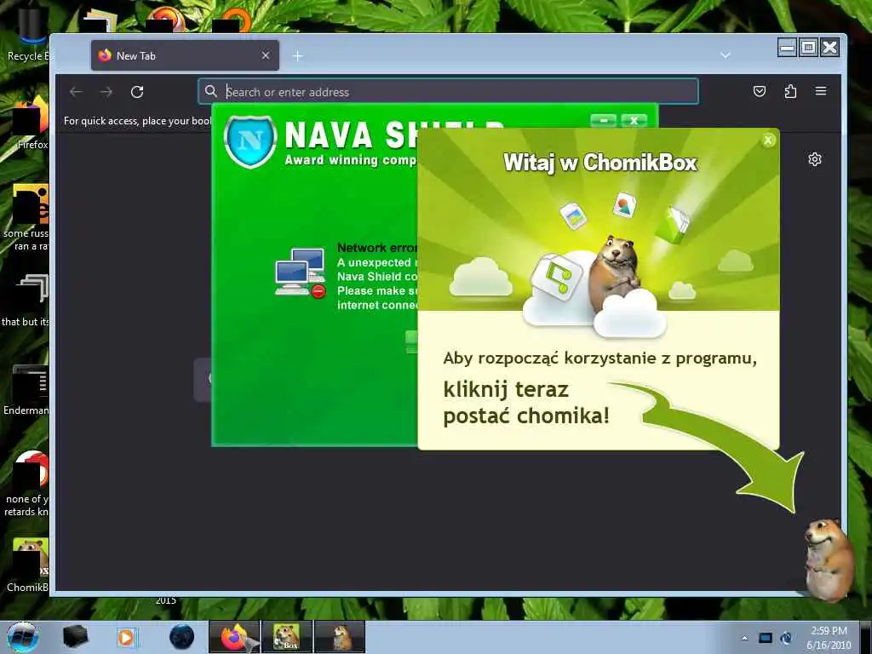Open New Tab page settings gear
The image size is (872, 654).
point(815,159)
